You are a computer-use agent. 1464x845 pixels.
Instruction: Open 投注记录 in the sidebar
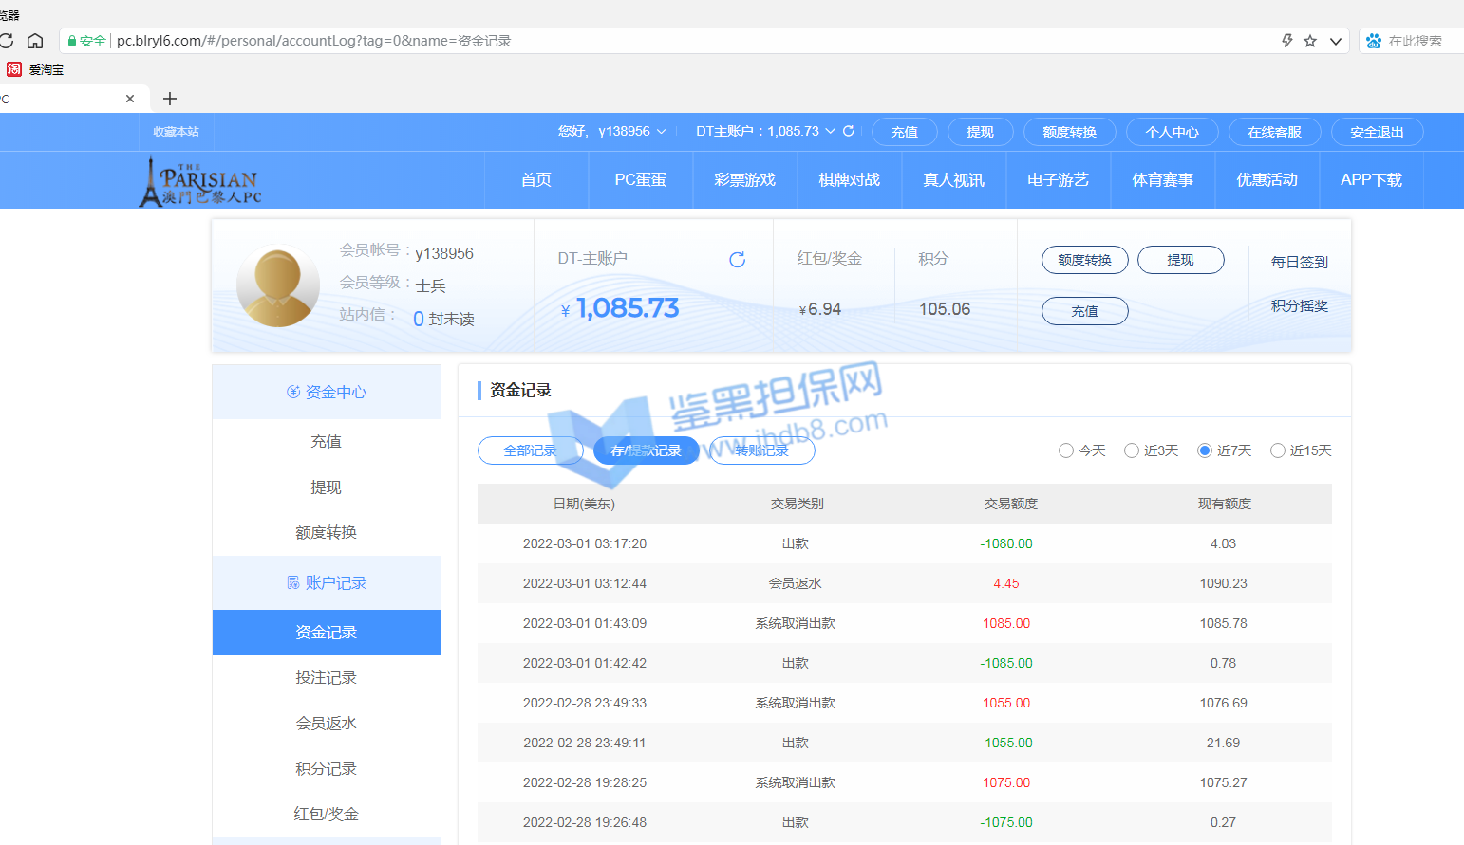click(326, 677)
